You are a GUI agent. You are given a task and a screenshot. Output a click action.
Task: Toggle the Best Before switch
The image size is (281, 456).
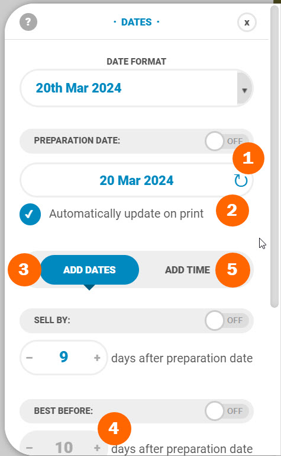(x=227, y=411)
